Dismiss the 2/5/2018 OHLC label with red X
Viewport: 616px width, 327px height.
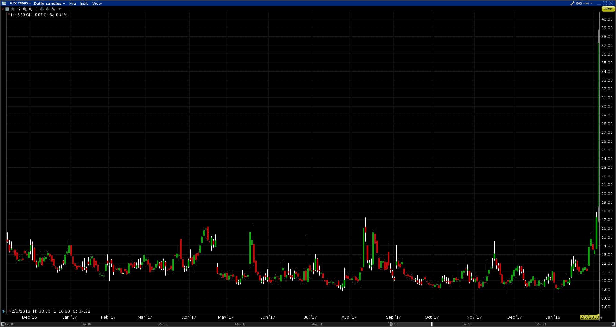pyautogui.click(x=10, y=311)
